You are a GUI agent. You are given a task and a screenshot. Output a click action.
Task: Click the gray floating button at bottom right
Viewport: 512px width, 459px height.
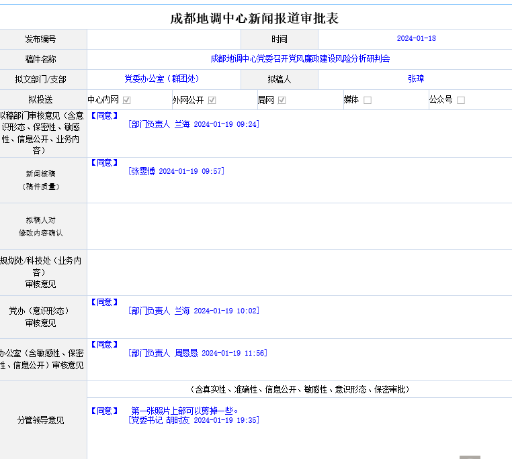pos(470,457)
